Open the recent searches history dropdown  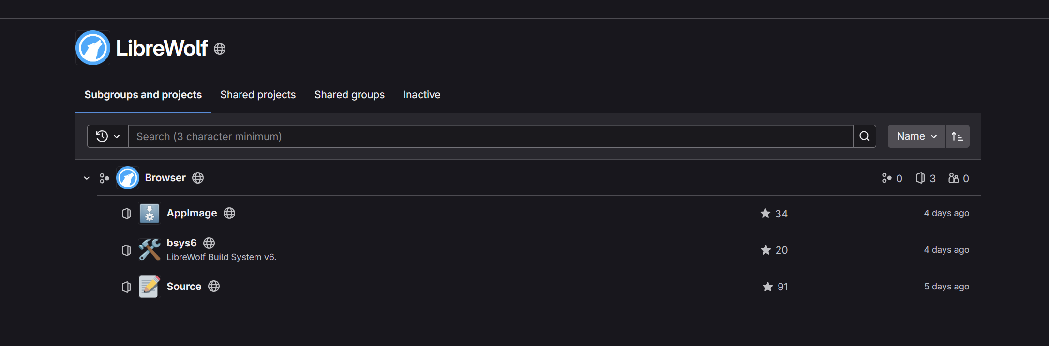coord(107,136)
